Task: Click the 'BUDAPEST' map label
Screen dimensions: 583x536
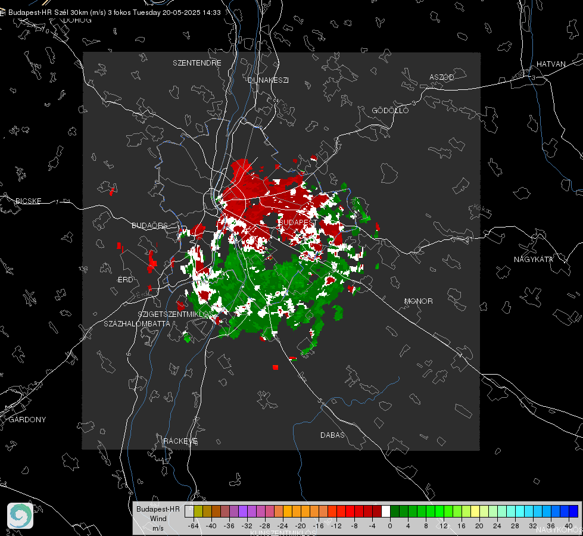Action: (x=298, y=222)
